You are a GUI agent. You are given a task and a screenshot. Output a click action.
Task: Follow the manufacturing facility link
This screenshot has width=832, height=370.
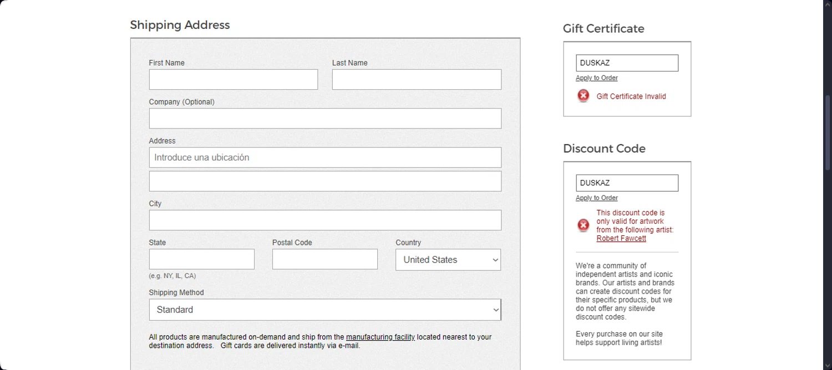pyautogui.click(x=380, y=337)
